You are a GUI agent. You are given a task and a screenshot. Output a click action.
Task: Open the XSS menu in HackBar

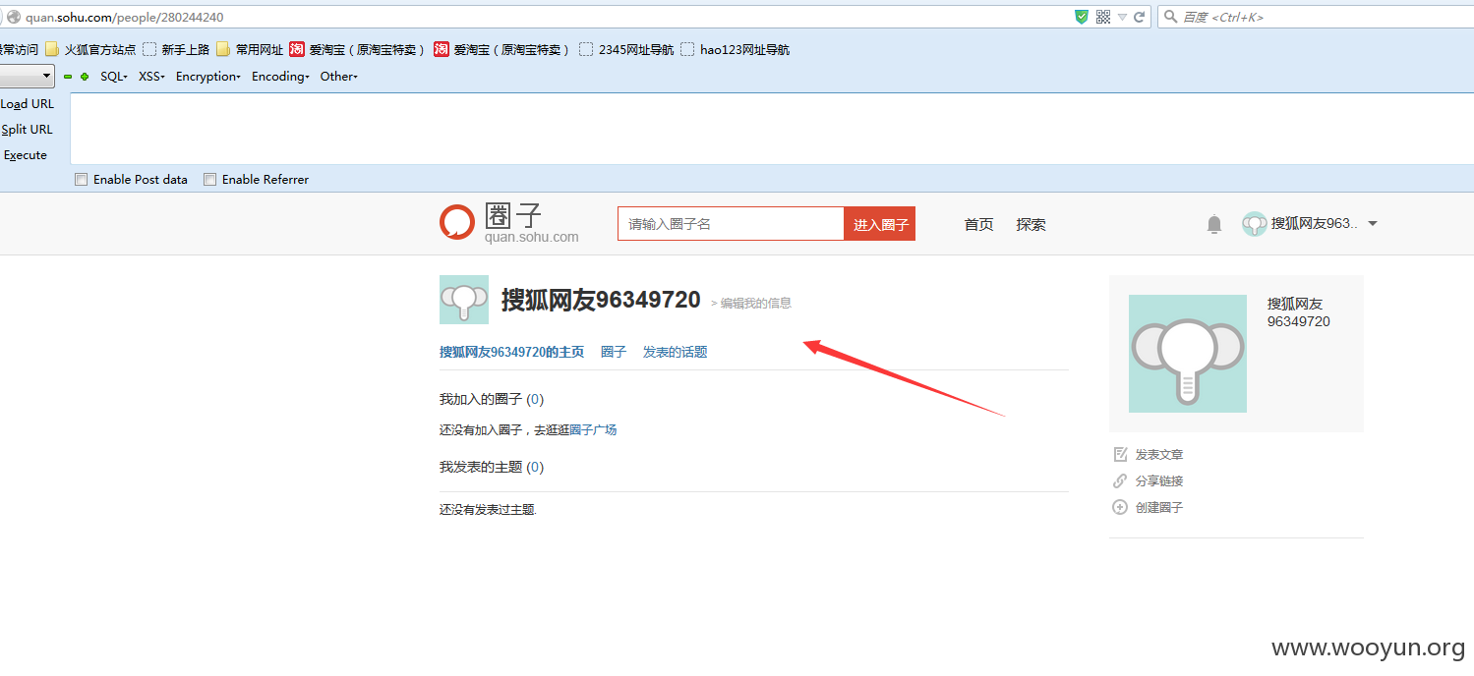(x=151, y=76)
